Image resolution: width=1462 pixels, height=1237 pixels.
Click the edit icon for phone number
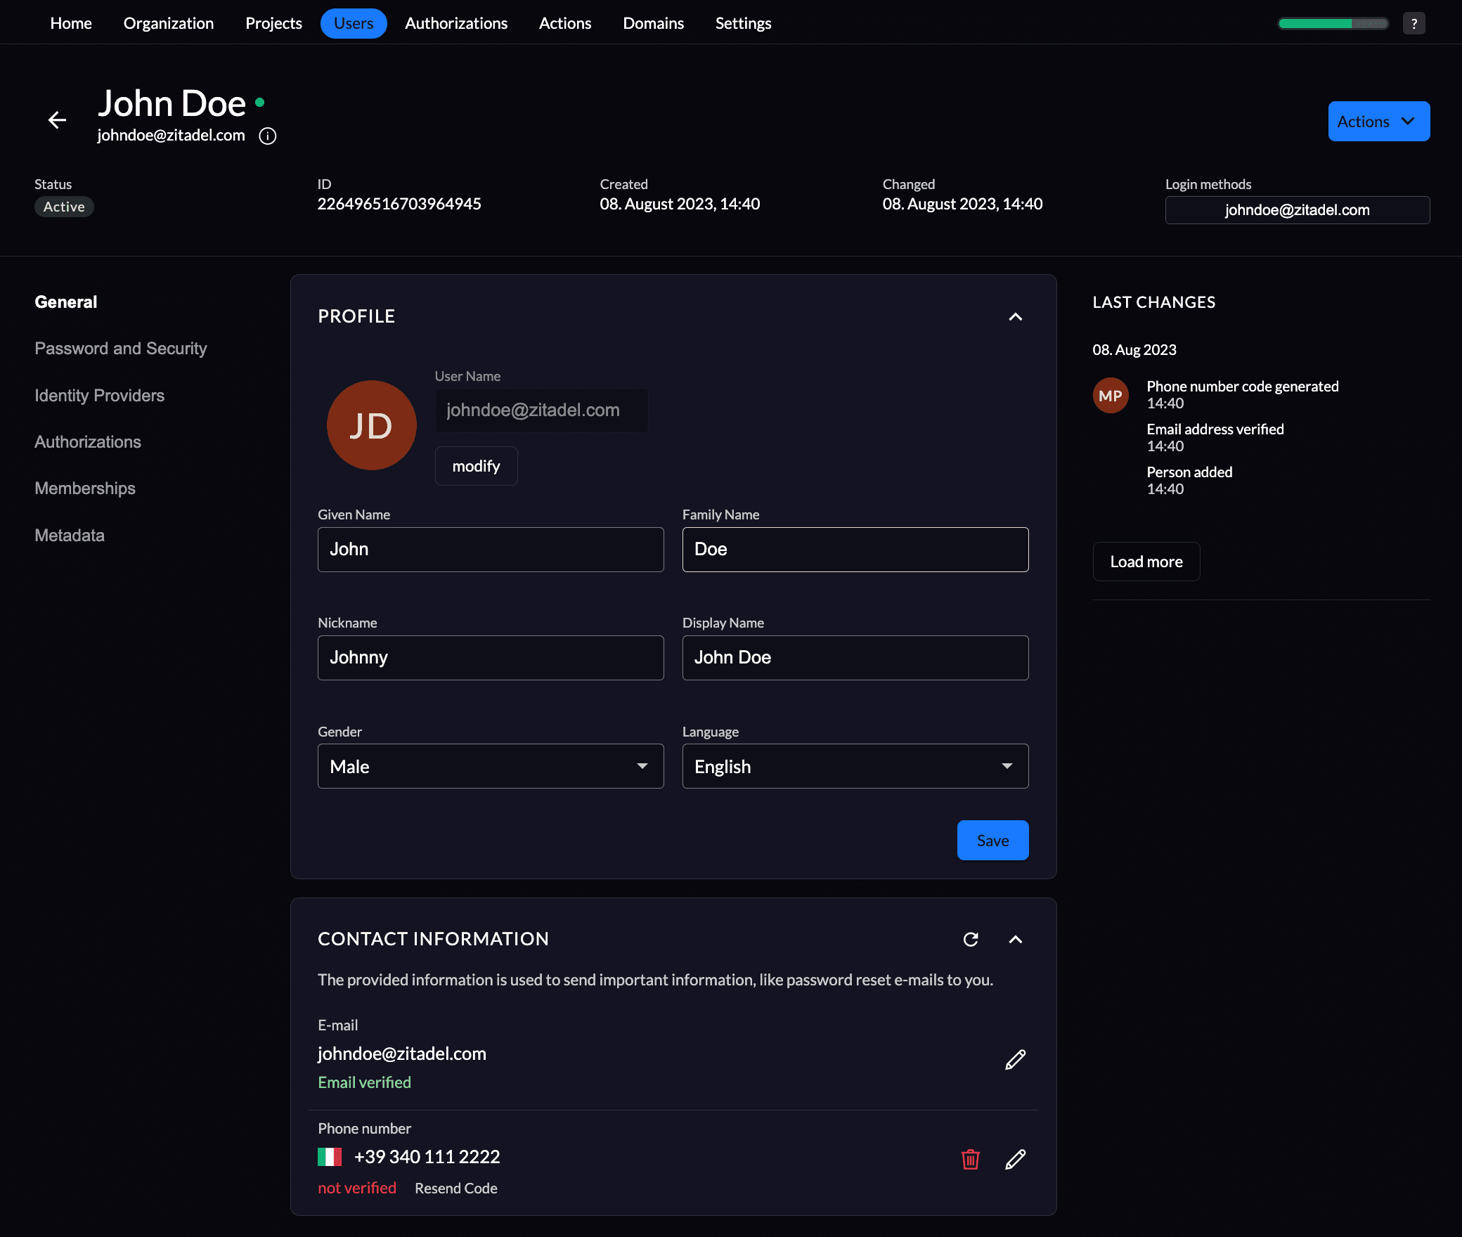point(1015,1158)
